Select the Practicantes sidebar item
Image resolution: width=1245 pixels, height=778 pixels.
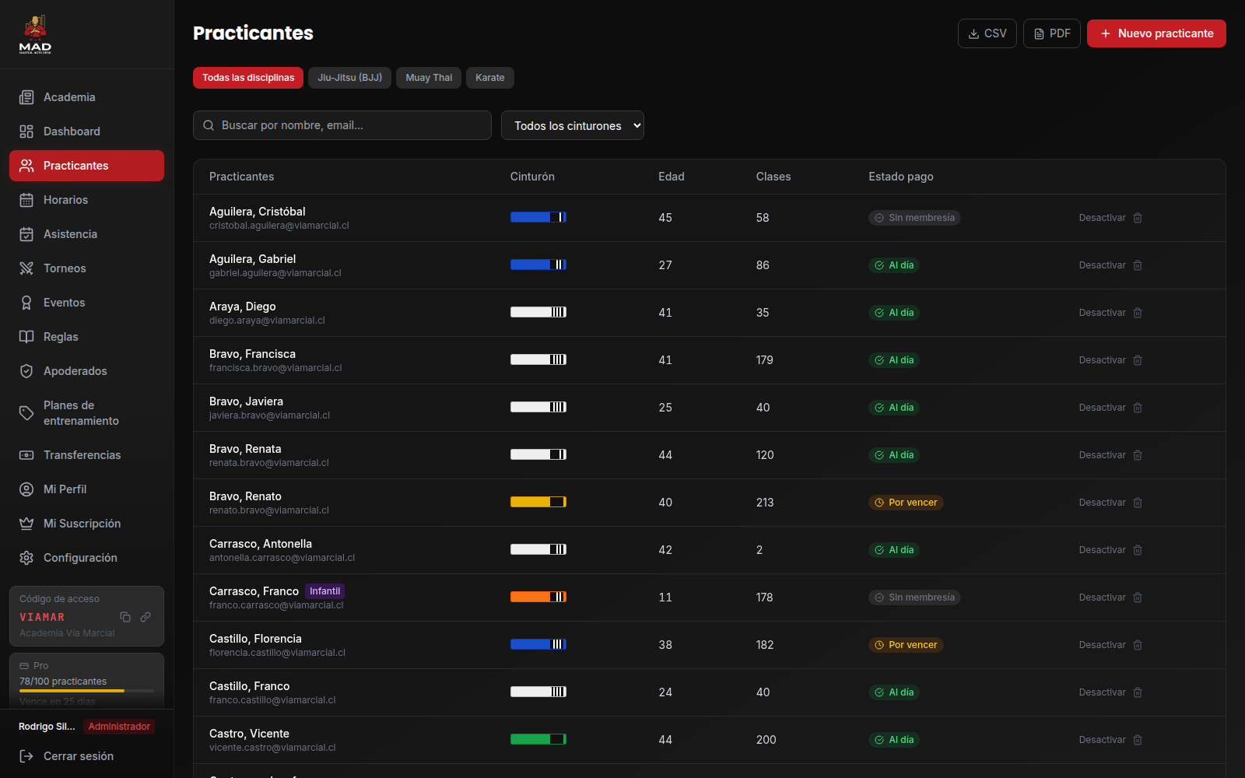[86, 166]
